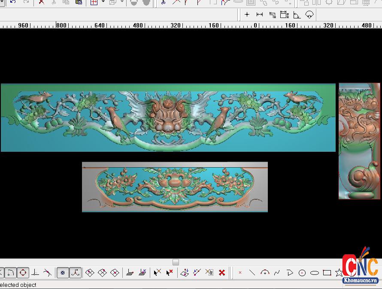Toggle the quadrant point snap button
Image resolution: width=382 pixels, height=289 pixels.
(x=23, y=272)
